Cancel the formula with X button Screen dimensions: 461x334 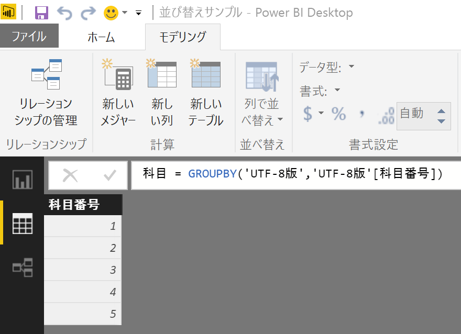coord(70,175)
